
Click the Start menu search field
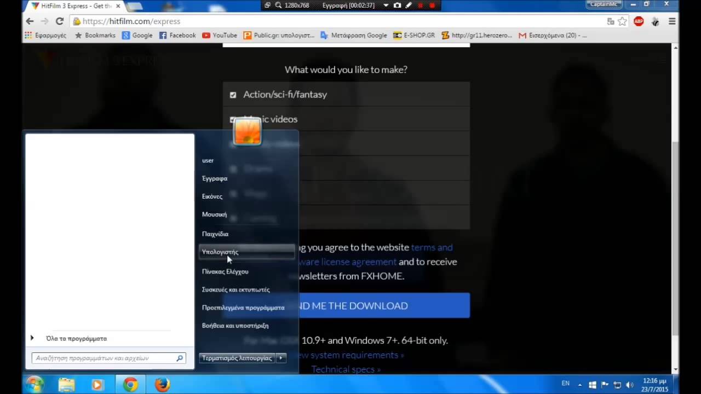(104, 358)
